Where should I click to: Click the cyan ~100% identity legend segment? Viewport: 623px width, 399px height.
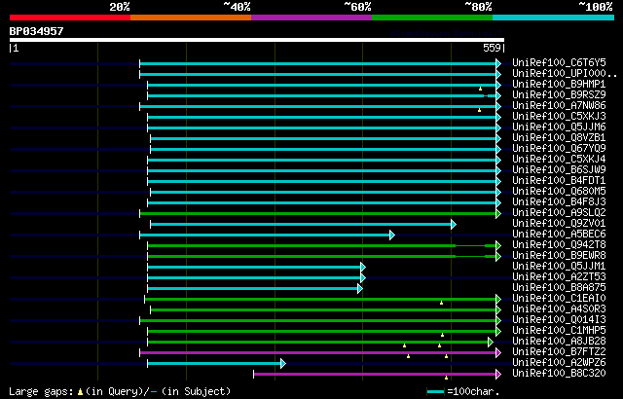(x=554, y=18)
